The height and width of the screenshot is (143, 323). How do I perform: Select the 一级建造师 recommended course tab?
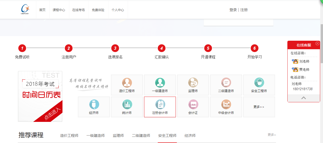click(x=96, y=136)
